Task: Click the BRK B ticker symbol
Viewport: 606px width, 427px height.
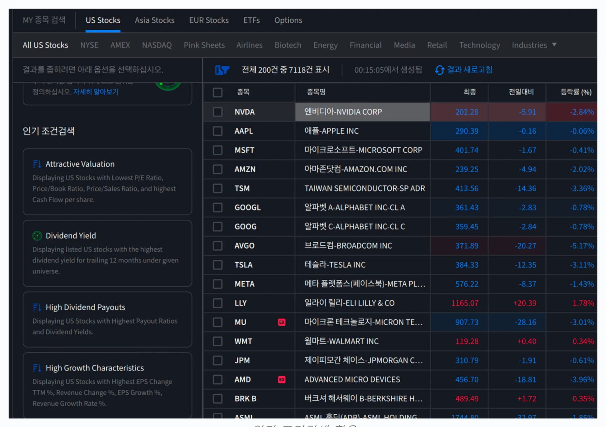Action: tap(245, 399)
